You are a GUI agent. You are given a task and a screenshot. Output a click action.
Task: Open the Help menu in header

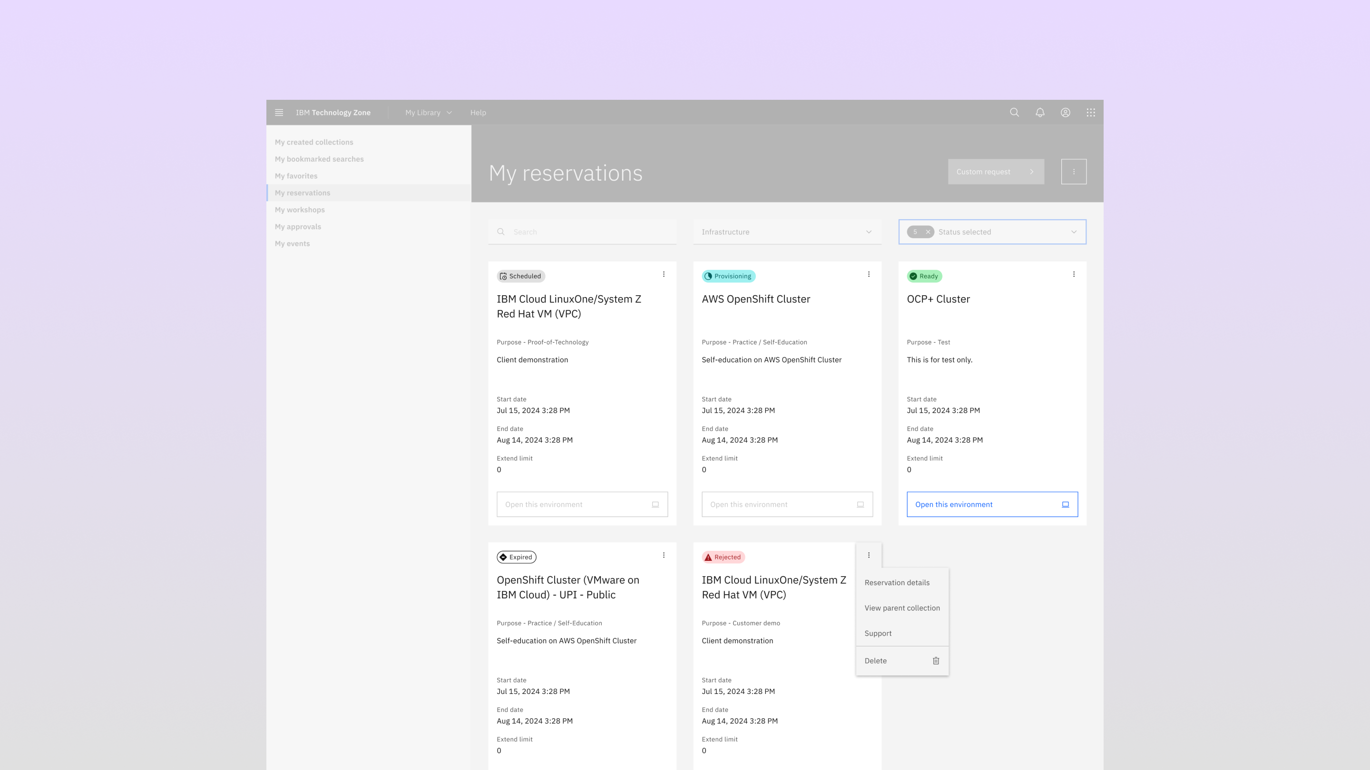478,113
